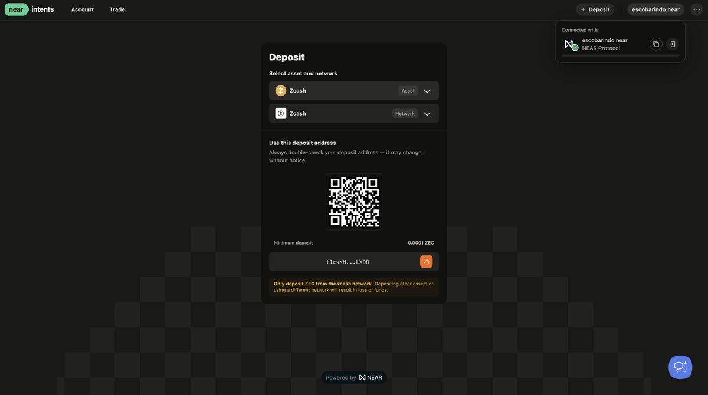The height and width of the screenshot is (395, 708).
Task: Open the escobarindo.near account button
Action: pyautogui.click(x=655, y=9)
